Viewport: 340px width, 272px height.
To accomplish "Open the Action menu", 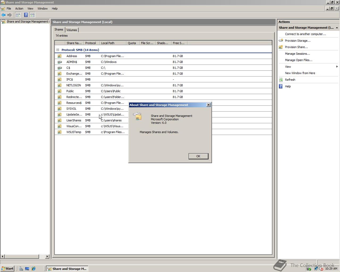I will click(x=19, y=8).
